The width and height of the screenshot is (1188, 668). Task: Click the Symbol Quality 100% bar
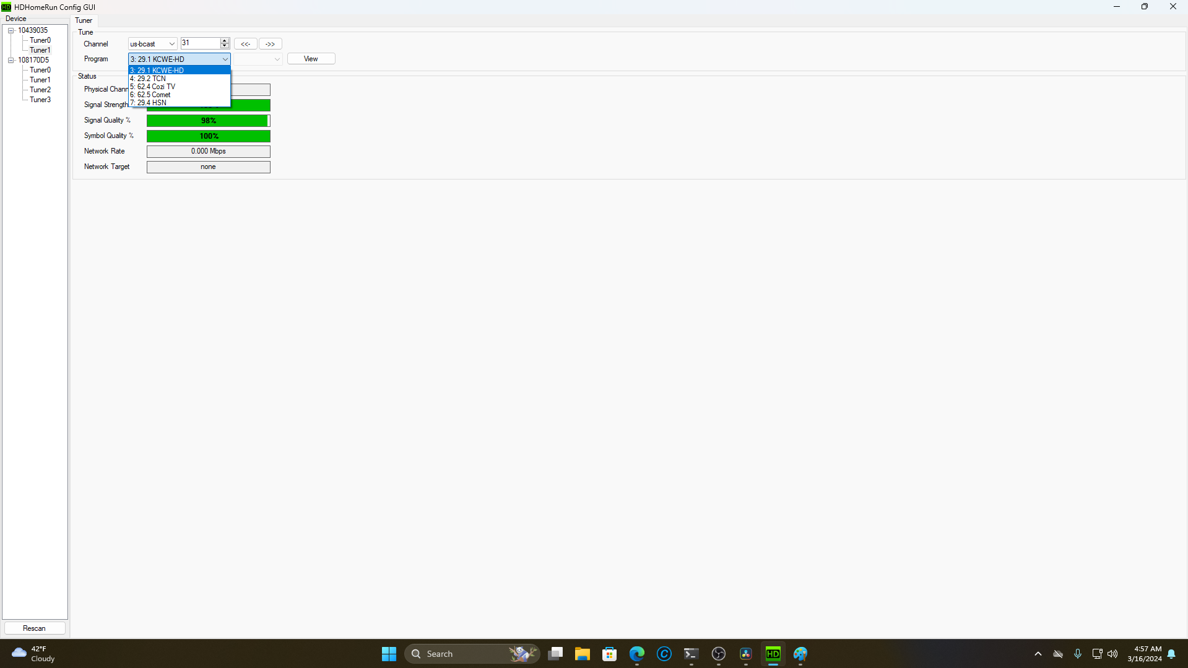point(209,136)
